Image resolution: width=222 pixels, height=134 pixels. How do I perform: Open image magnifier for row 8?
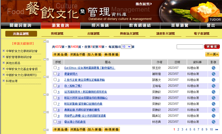213,110
